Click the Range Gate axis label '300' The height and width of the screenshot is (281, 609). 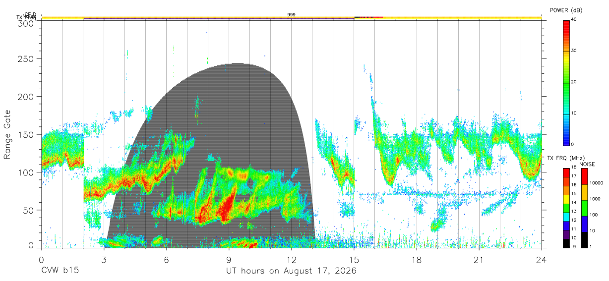tap(26, 23)
